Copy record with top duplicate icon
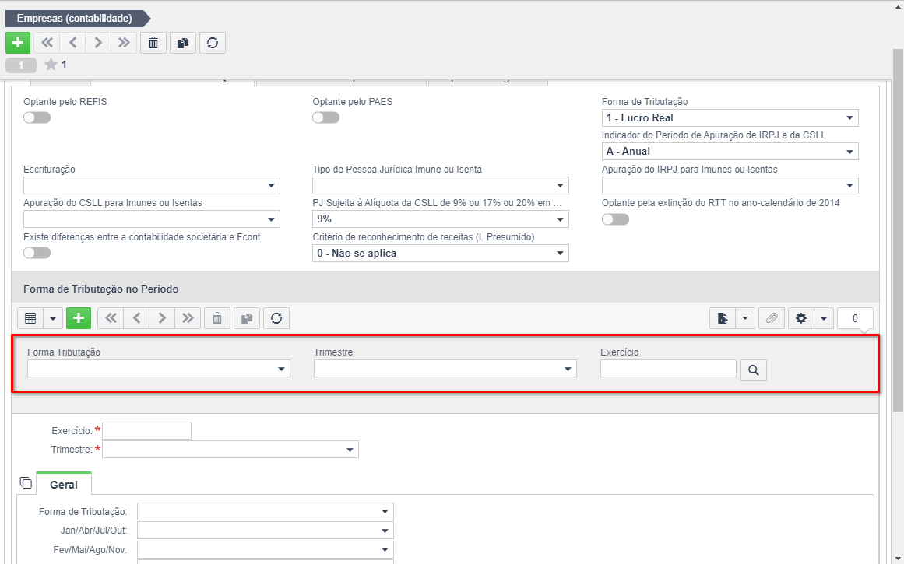The image size is (904, 564). [x=183, y=43]
